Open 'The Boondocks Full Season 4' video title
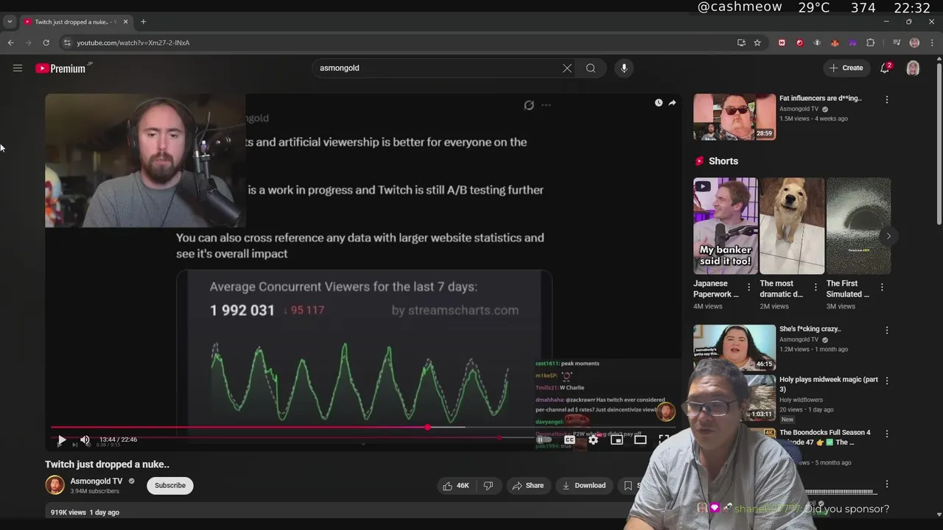943x530 pixels. coord(825,437)
